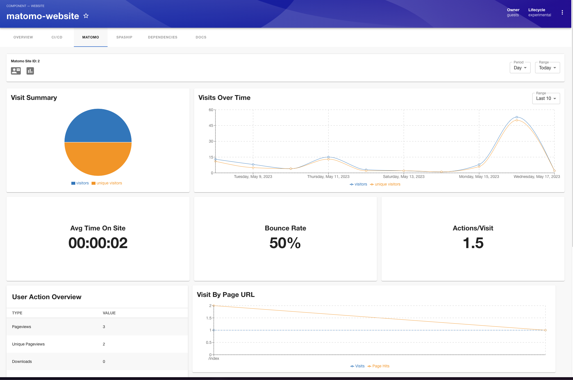Toggle unique visitors legend in Visits Over Time

[385, 184]
